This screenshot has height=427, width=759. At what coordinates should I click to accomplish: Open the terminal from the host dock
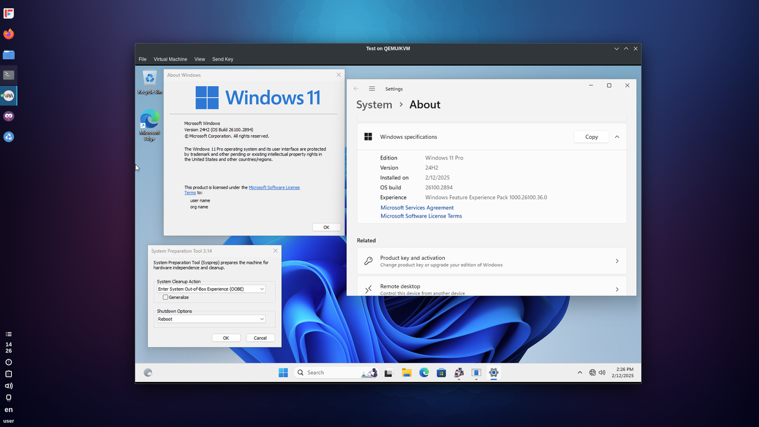[x=8, y=75]
